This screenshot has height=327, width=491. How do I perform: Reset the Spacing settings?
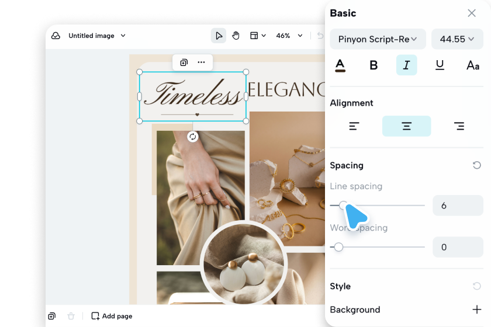pos(476,165)
